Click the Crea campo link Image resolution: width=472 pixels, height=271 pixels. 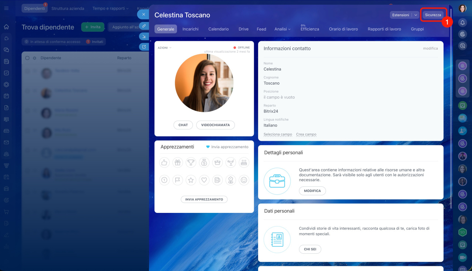click(306, 135)
